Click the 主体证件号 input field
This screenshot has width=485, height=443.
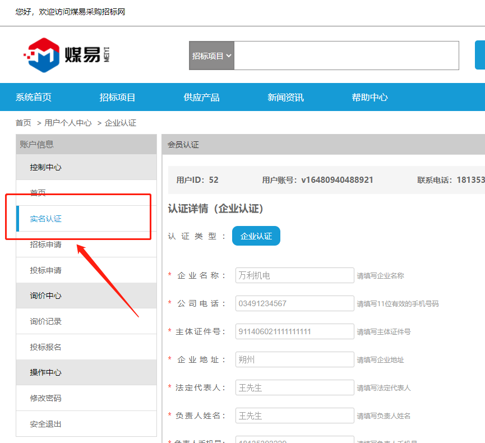pyautogui.click(x=294, y=331)
